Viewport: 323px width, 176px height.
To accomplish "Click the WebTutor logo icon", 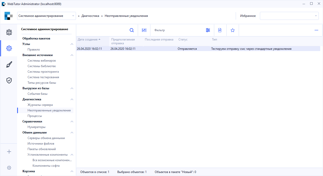I will 9,16.
